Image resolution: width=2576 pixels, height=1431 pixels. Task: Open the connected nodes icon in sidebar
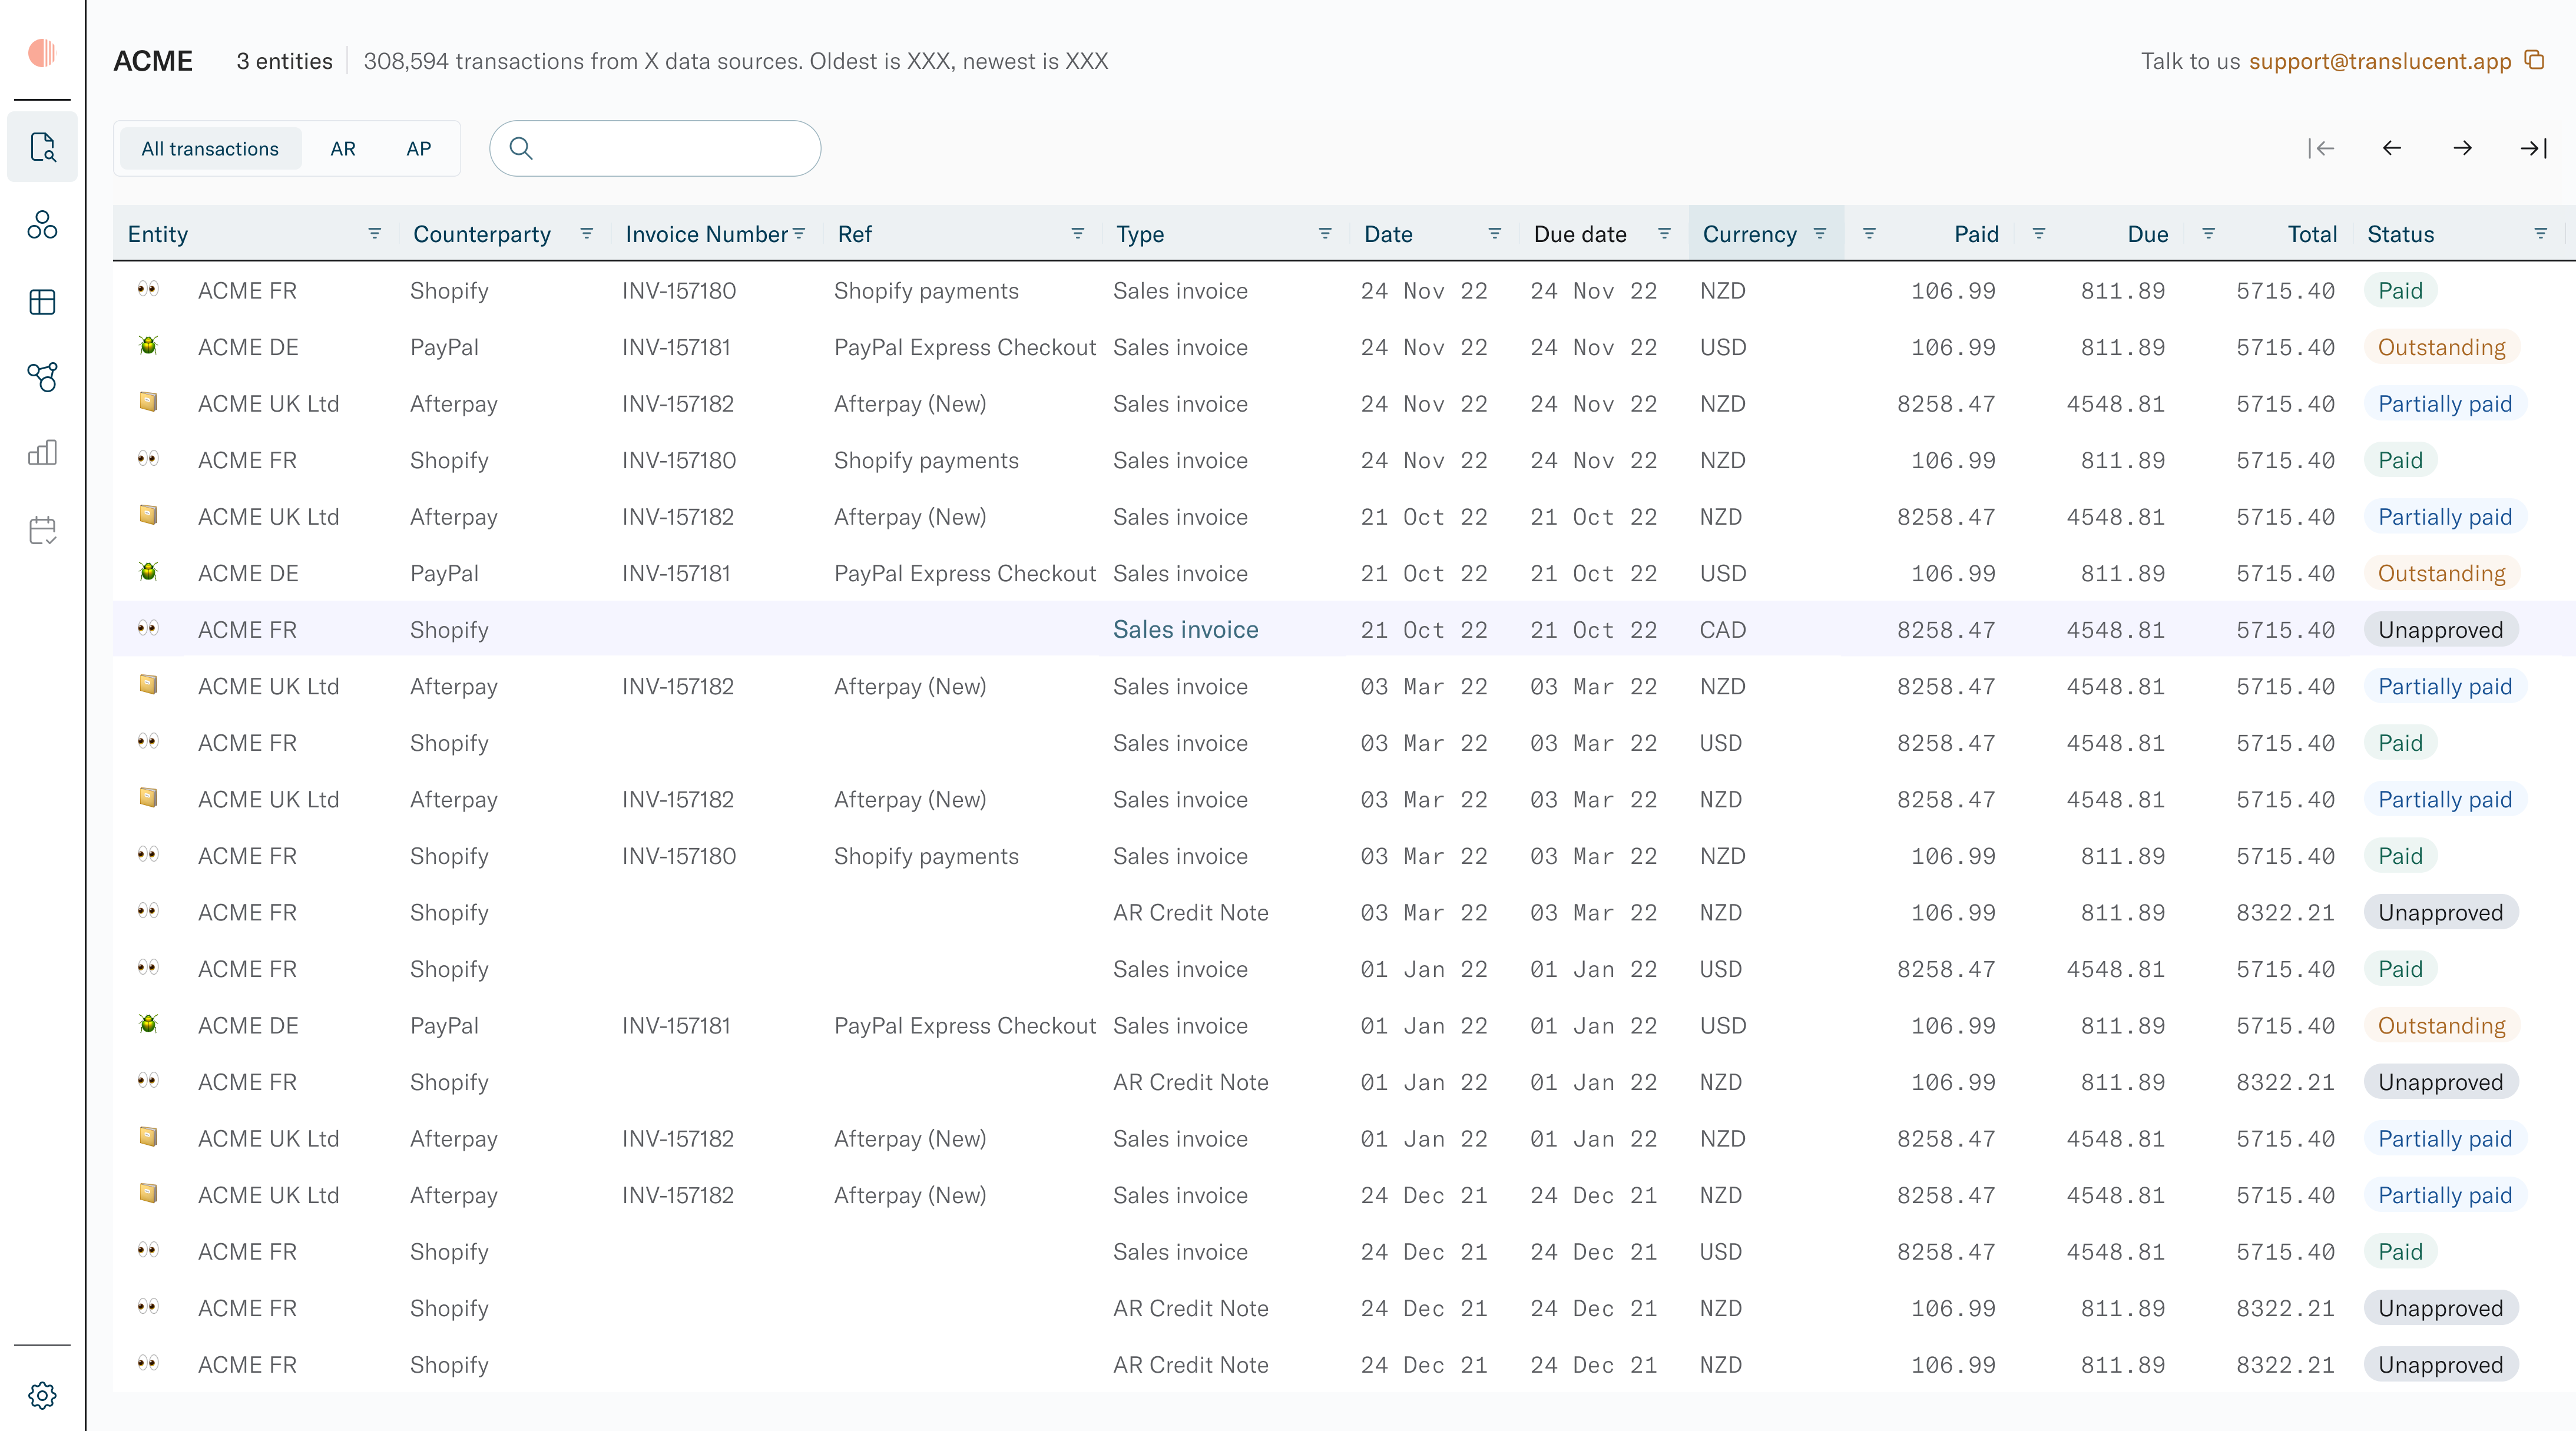pyautogui.click(x=42, y=377)
